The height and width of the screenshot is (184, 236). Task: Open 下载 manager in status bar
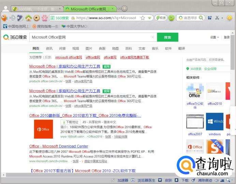tap(185, 180)
